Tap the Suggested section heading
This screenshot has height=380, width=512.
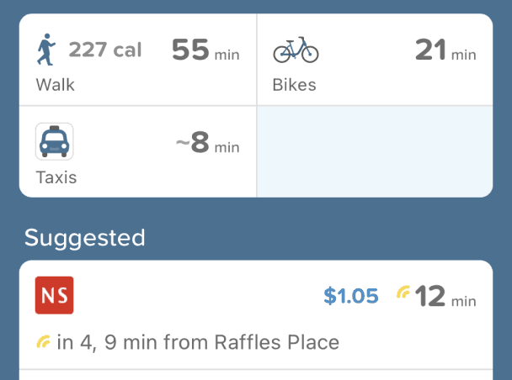point(84,238)
